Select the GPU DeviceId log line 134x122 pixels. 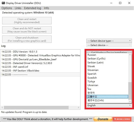coord(40,59)
